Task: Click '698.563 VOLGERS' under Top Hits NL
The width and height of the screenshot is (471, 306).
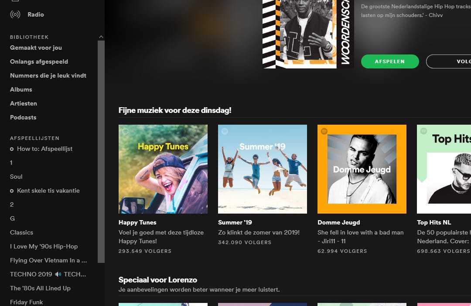Action: coord(444,251)
